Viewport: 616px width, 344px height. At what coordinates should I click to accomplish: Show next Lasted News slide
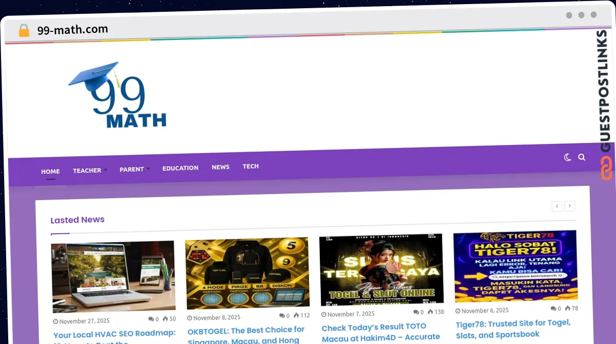[569, 206]
